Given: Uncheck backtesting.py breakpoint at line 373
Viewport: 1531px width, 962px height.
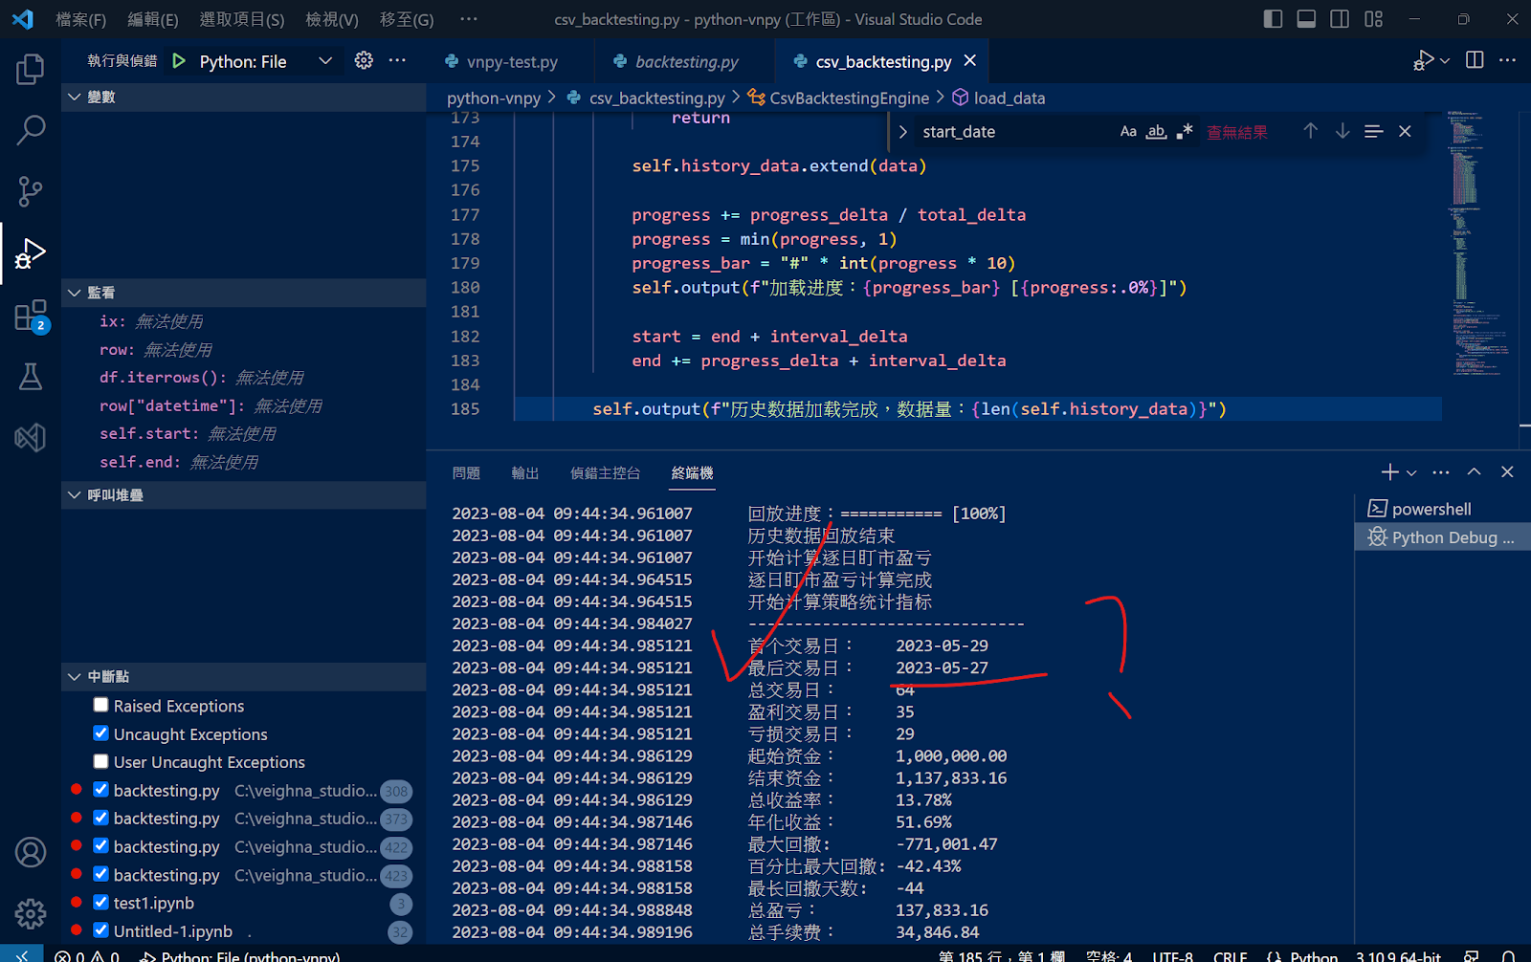Looking at the screenshot, I should pos(100,818).
